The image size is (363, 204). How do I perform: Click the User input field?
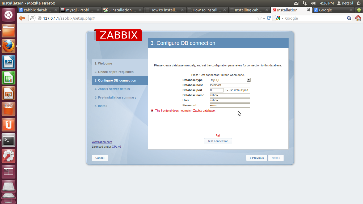tap(230, 100)
